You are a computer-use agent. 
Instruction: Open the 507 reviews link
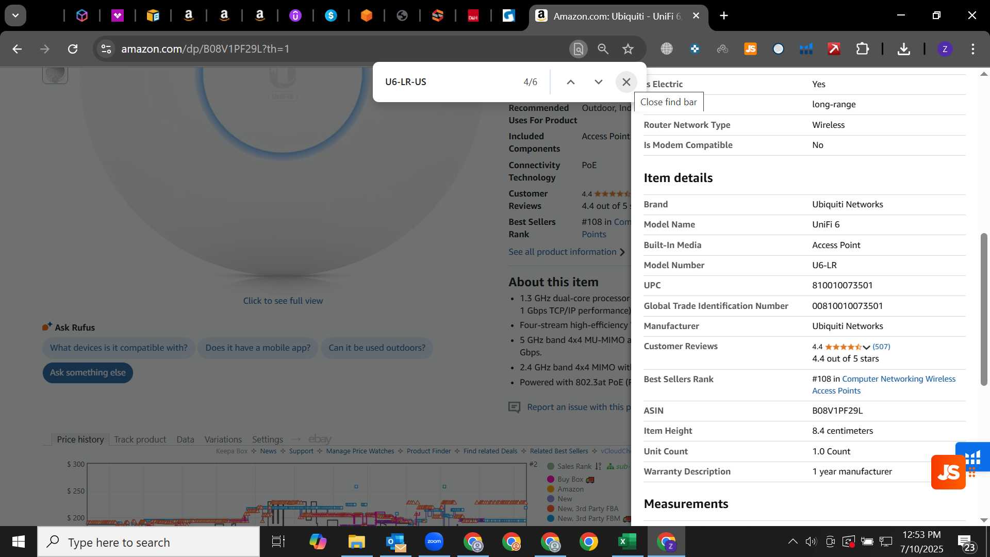coord(881,347)
